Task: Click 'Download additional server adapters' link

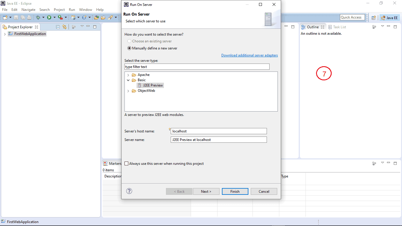Action: 250,55
